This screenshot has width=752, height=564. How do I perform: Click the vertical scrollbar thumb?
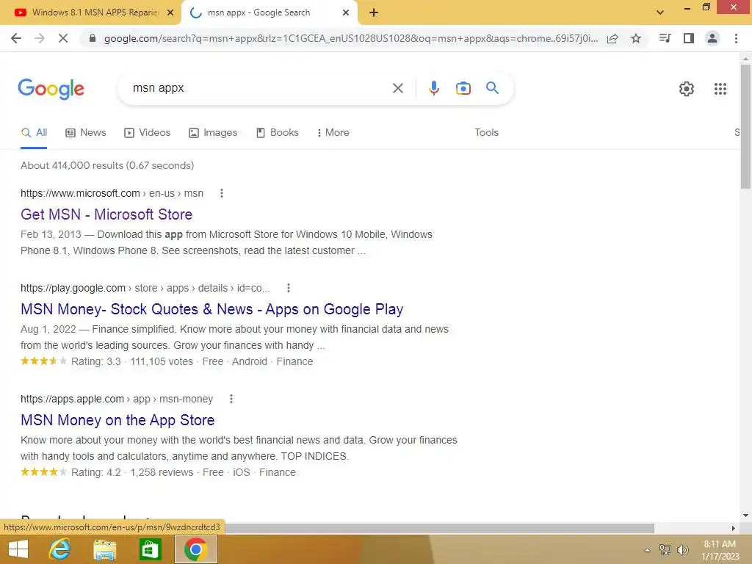click(745, 126)
